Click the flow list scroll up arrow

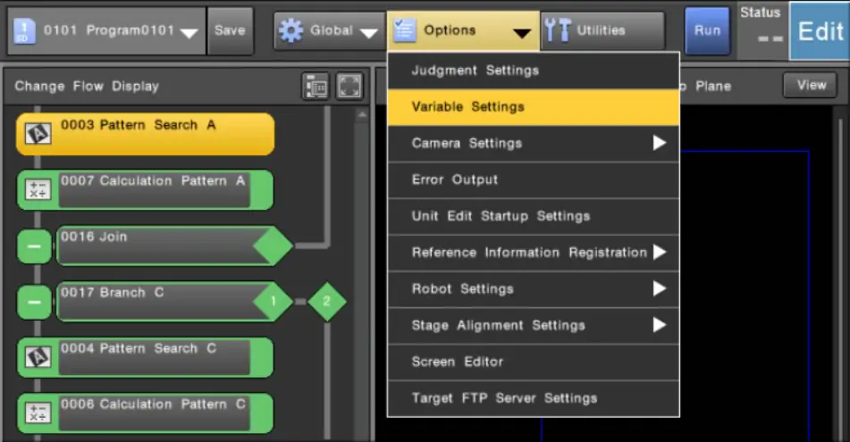pyautogui.click(x=362, y=115)
